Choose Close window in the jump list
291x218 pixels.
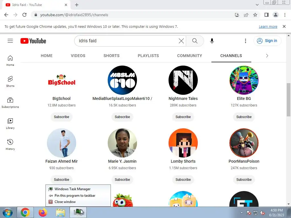pyautogui.click(x=78, y=202)
